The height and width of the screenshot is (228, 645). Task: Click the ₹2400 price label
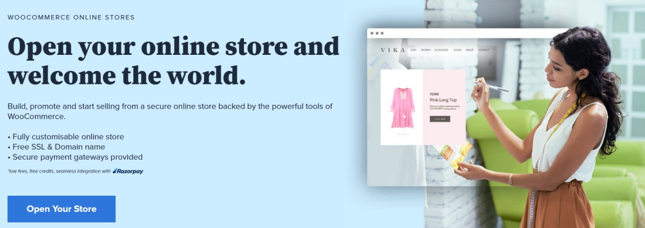pos(434,94)
